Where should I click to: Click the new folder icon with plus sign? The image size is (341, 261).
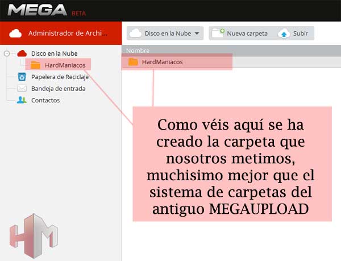click(x=218, y=33)
